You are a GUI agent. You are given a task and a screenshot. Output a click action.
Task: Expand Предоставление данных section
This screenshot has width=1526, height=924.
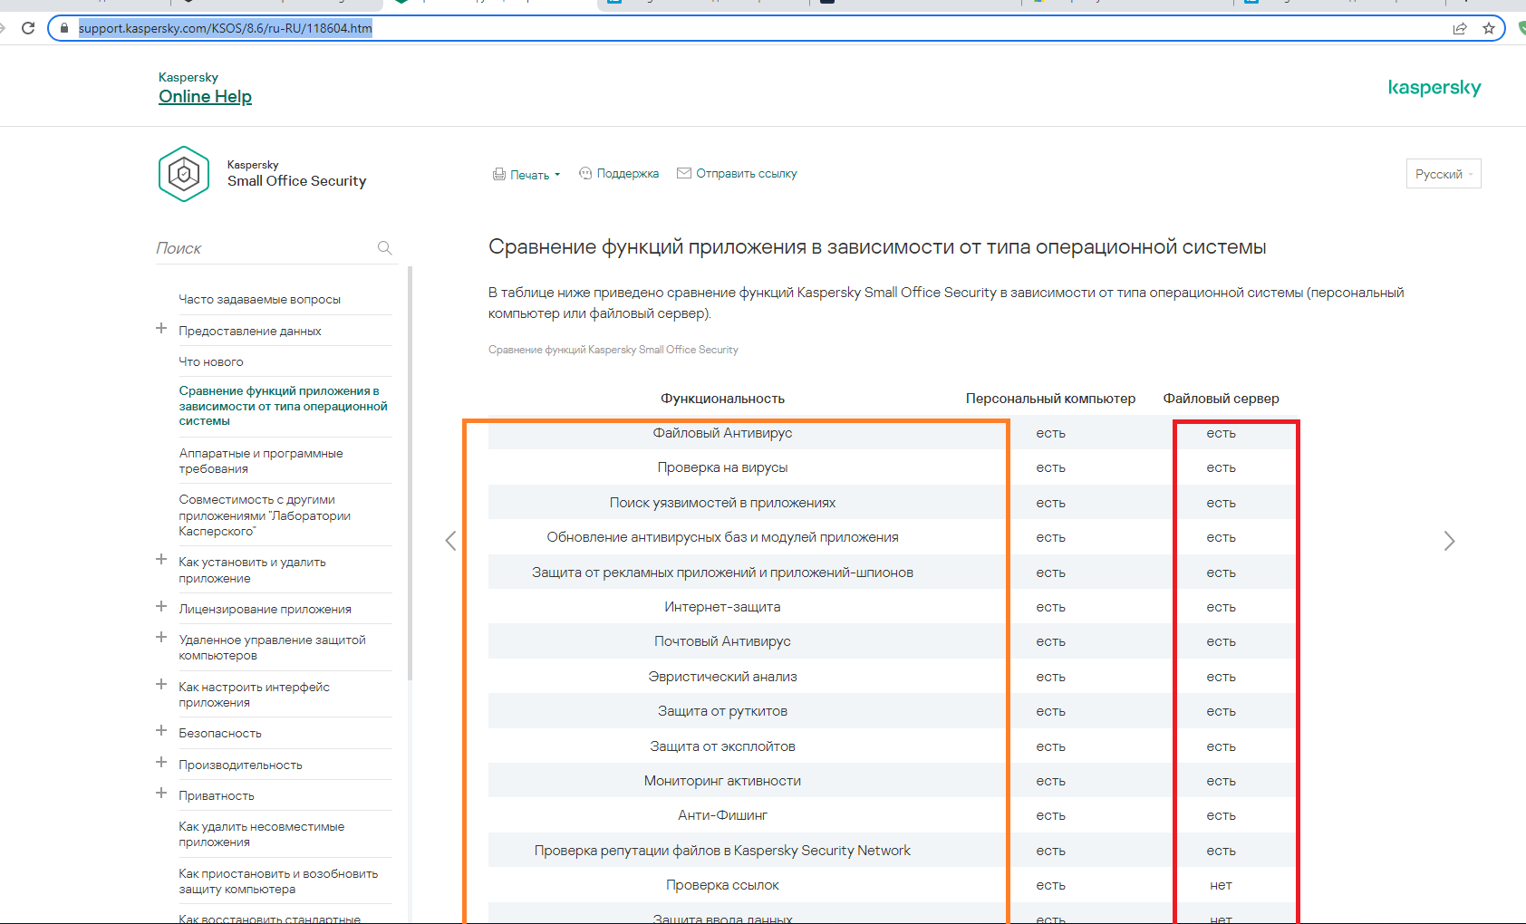click(161, 329)
